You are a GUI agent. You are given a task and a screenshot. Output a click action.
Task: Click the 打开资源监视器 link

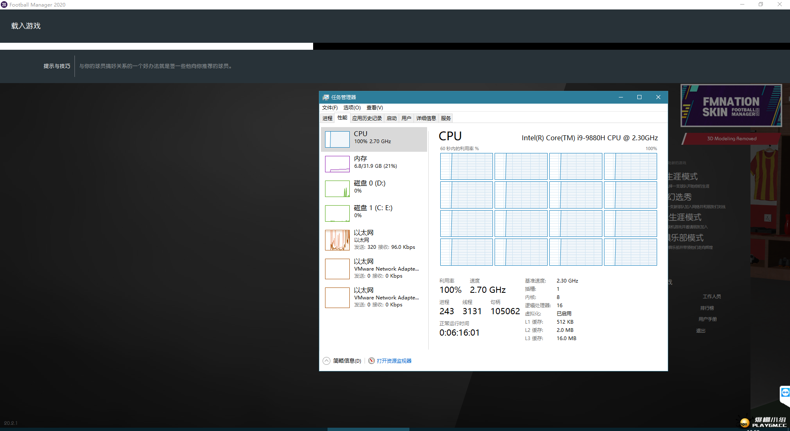click(394, 361)
